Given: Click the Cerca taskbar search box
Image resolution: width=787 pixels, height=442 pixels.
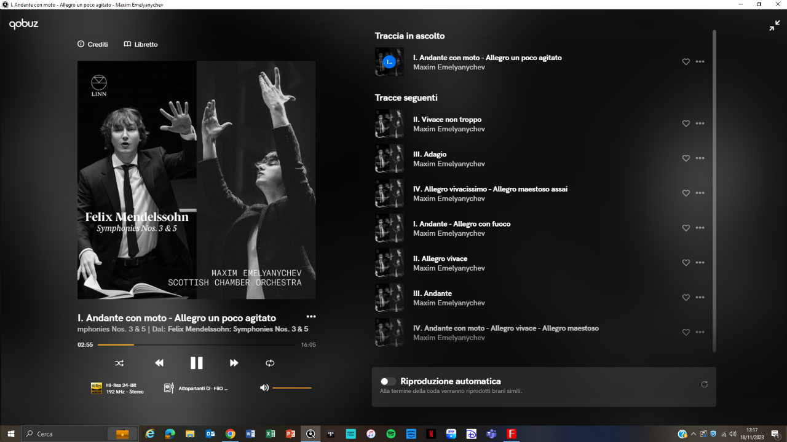Looking at the screenshot, I should tap(80, 434).
